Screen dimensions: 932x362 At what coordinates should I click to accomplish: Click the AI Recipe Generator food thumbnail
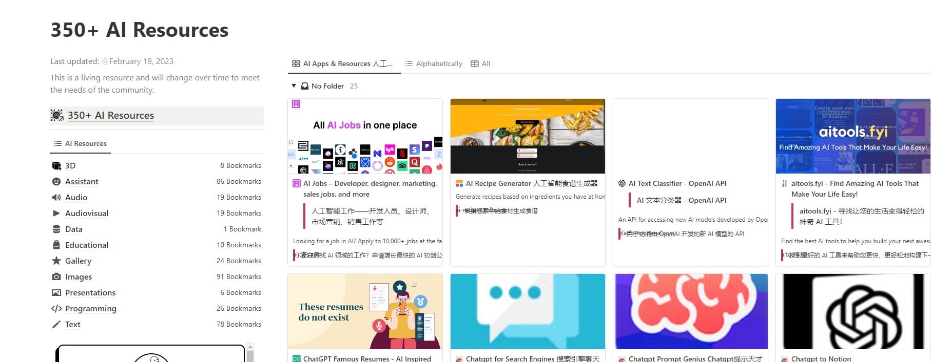coord(528,136)
